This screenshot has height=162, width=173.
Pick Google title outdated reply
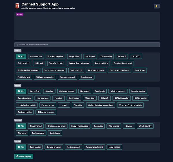click(x=123, y=63)
